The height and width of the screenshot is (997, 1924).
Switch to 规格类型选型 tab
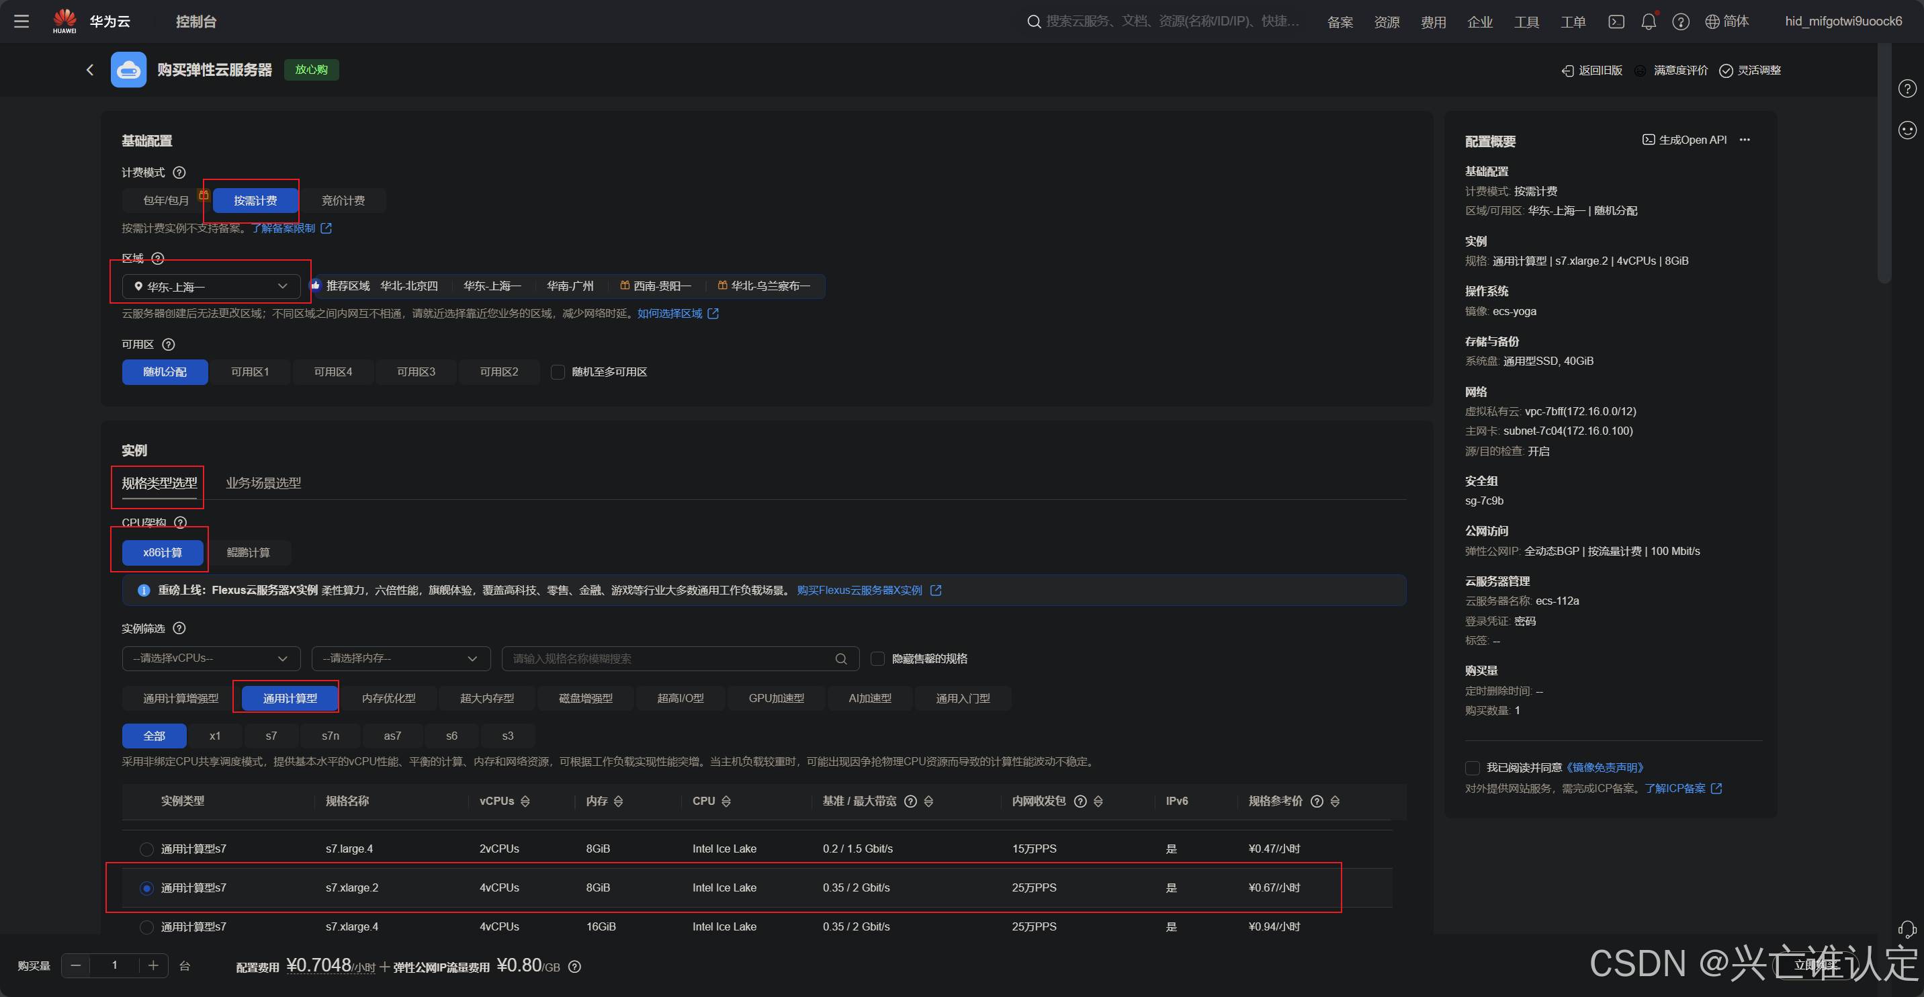click(160, 483)
